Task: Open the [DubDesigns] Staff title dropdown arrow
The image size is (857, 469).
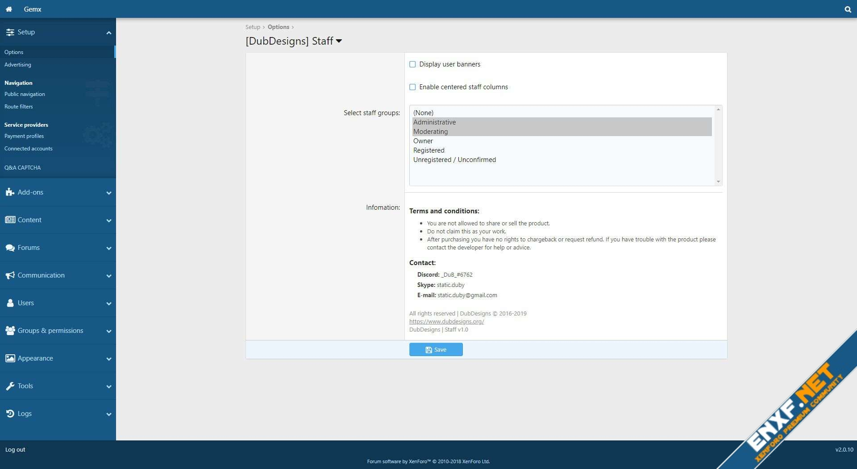Action: tap(339, 41)
